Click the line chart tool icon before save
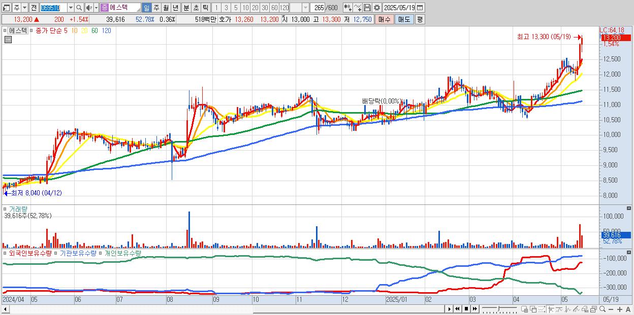Viewport: 634px width, 315px height. pos(358,8)
